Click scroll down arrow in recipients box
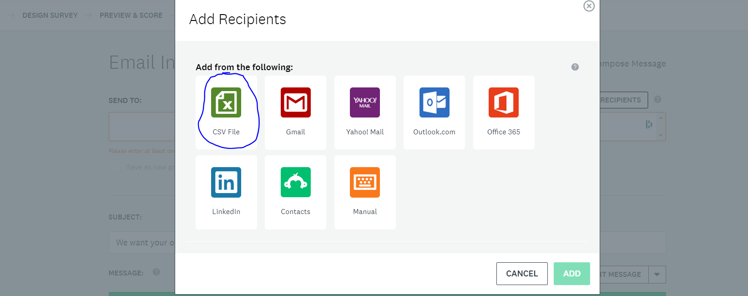The width and height of the screenshot is (748, 296). 661,136
